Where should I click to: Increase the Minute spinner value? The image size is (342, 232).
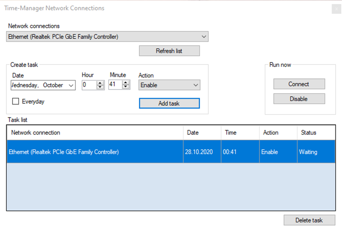coord(126,83)
